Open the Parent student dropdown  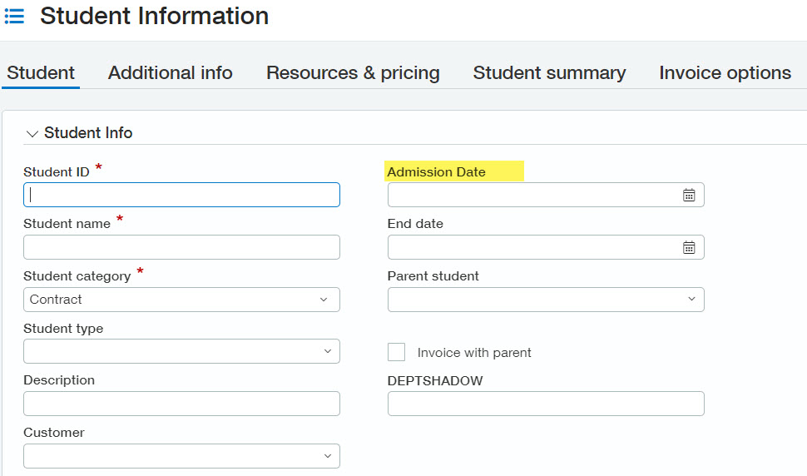click(x=691, y=300)
